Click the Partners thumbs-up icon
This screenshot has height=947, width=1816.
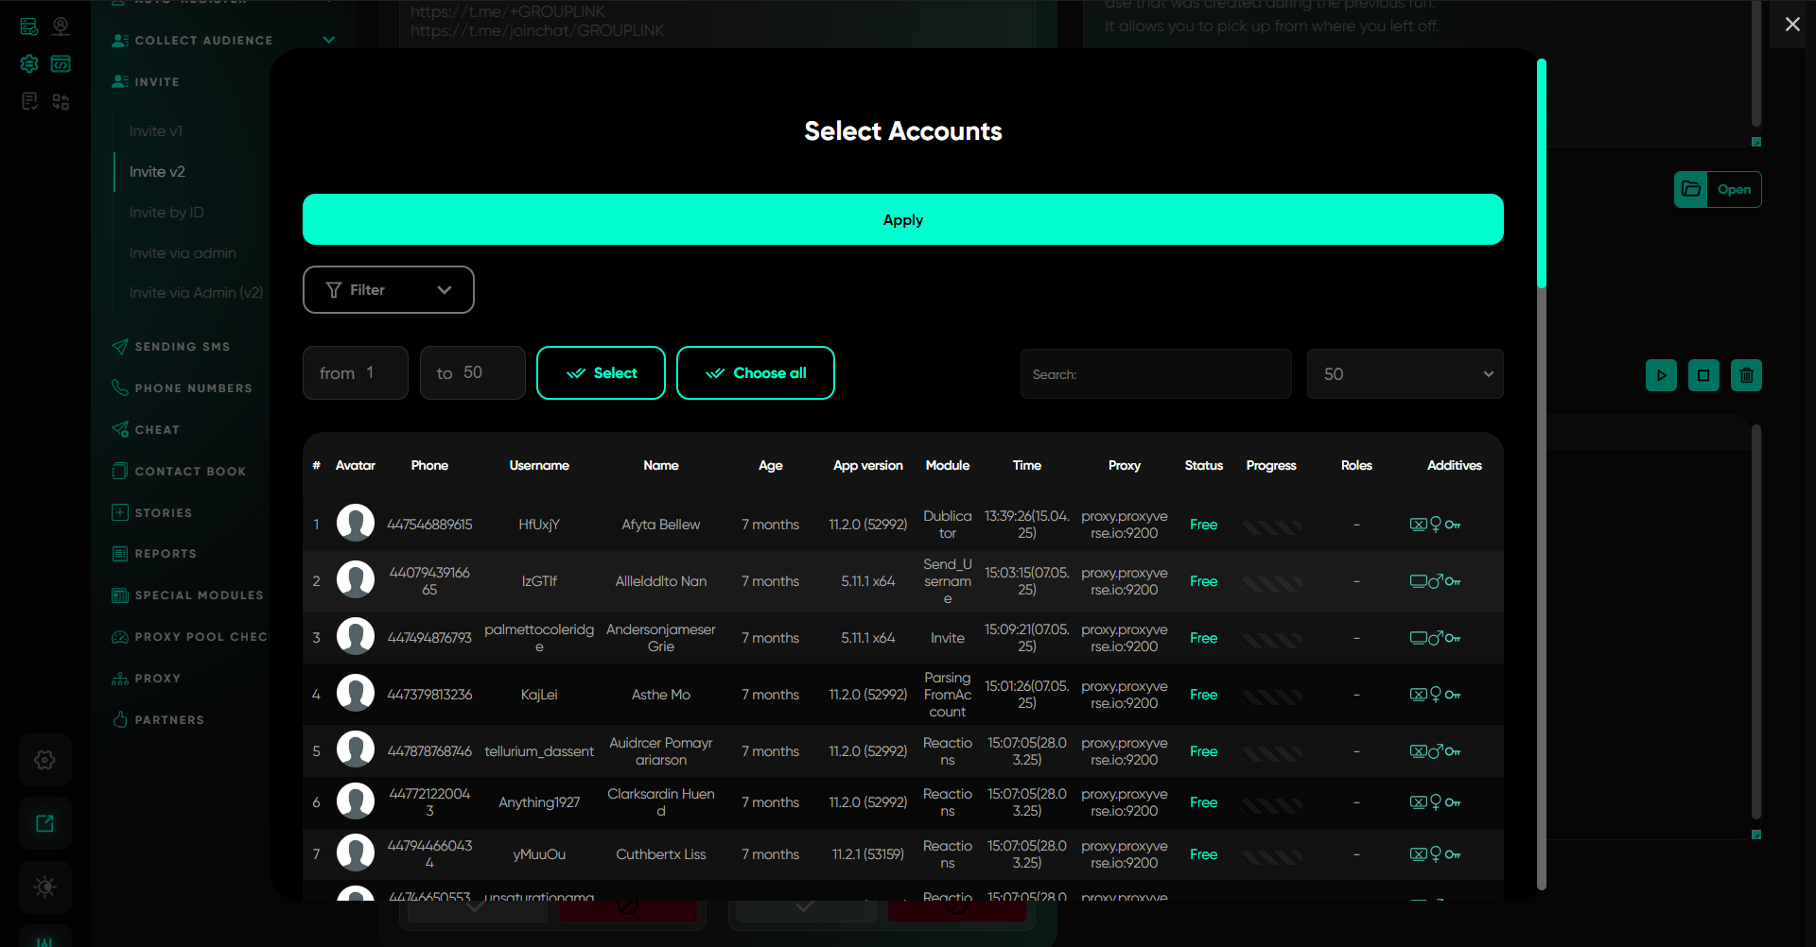click(x=120, y=720)
